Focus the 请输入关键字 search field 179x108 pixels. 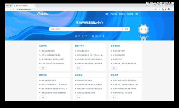click(x=86, y=29)
